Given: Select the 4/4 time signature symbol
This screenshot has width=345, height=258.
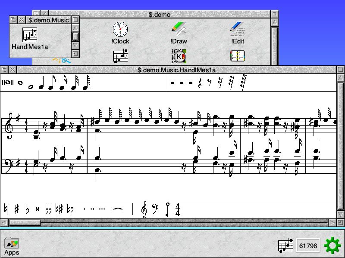Looking at the screenshot, I should point(178,210).
